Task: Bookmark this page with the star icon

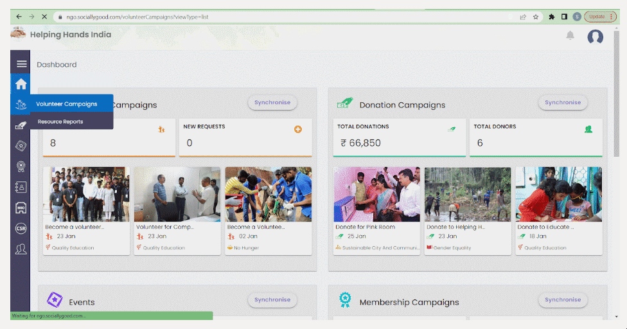Action: click(535, 17)
